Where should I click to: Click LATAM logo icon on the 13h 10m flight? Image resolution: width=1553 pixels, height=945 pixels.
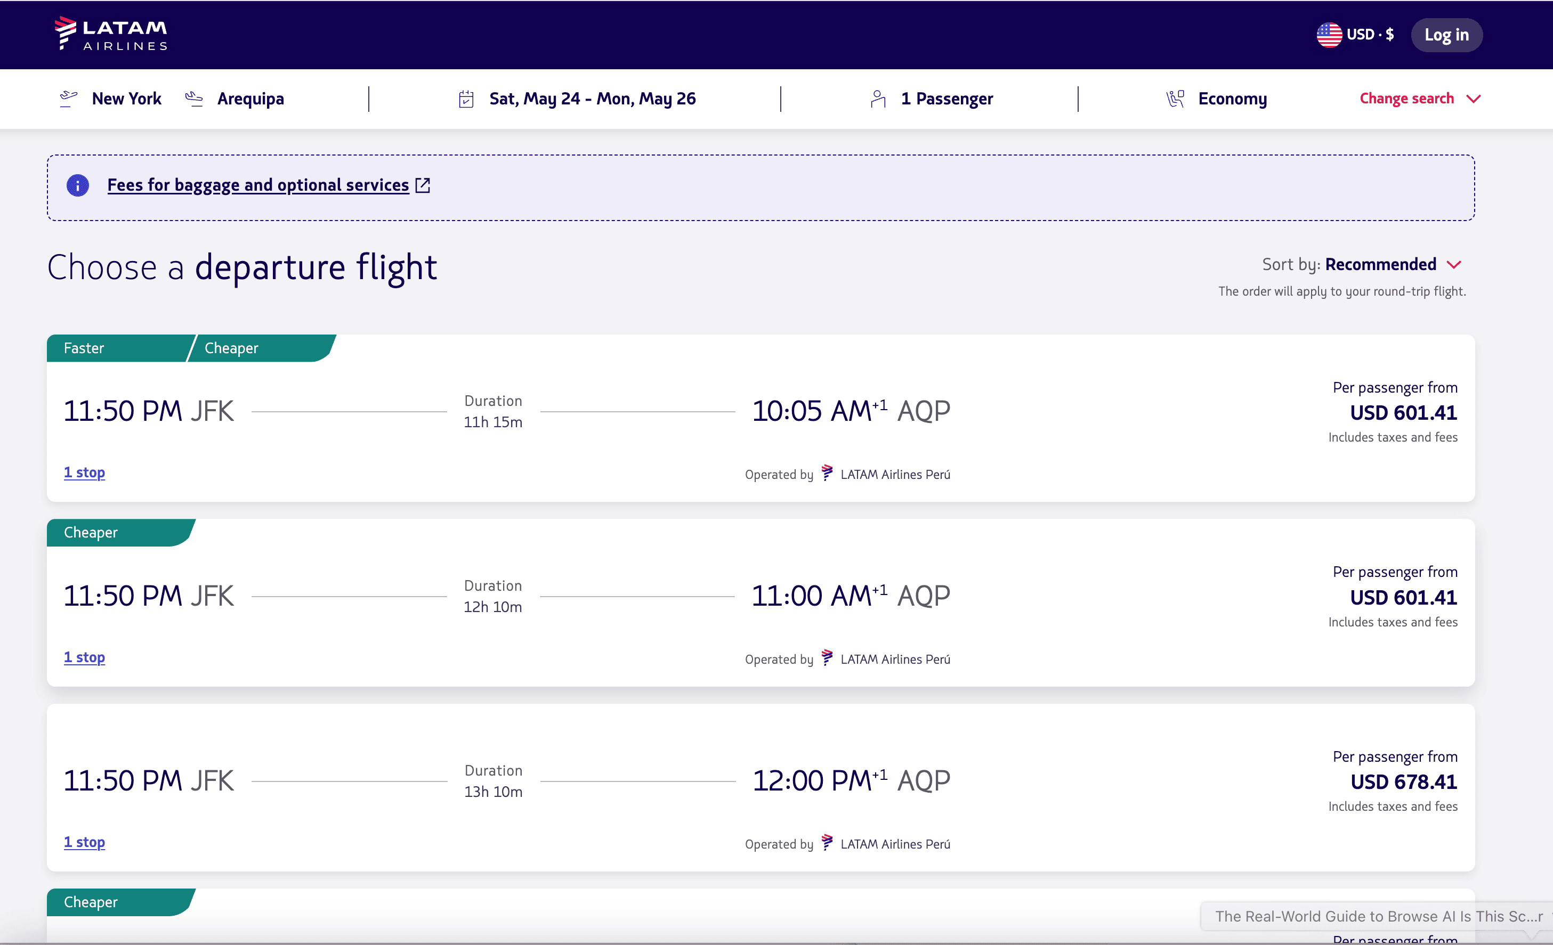click(x=827, y=842)
